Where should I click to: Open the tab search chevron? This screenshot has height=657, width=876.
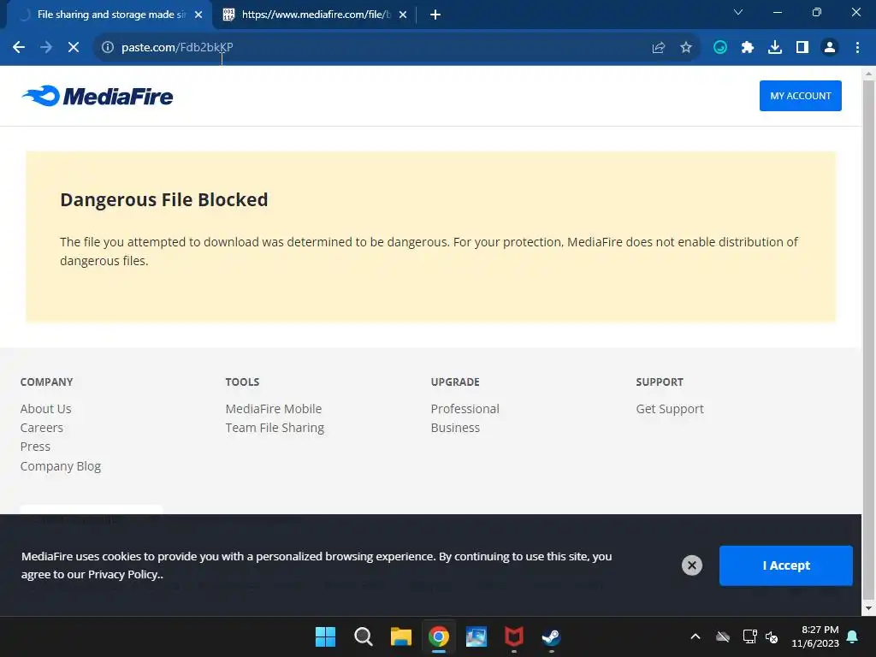[x=738, y=12]
